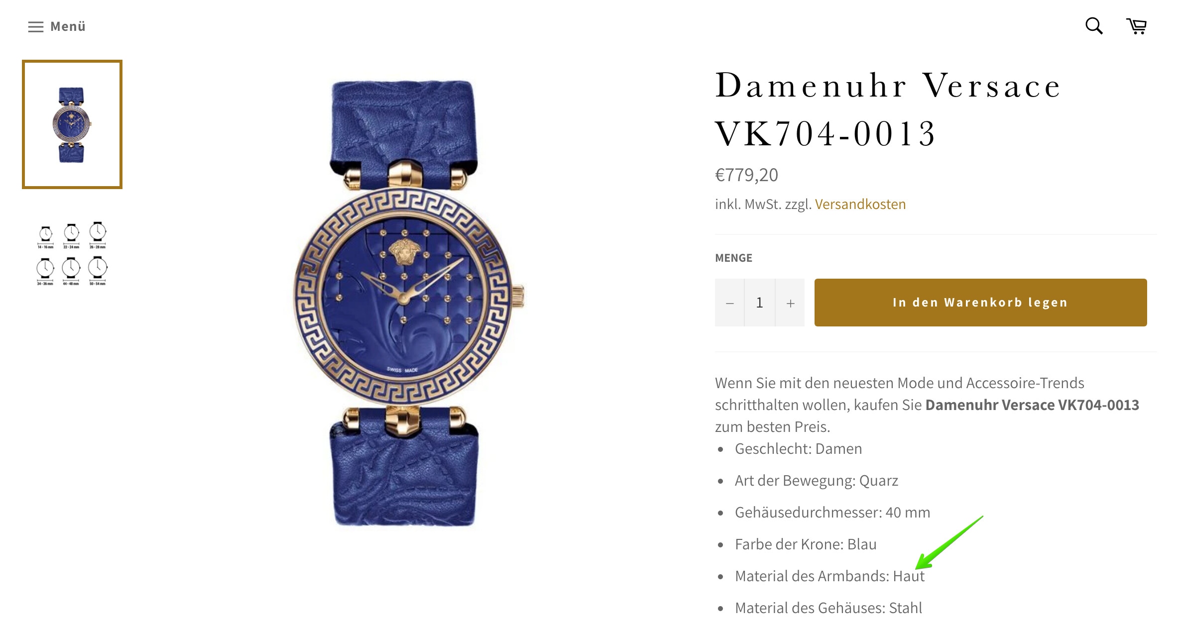Click the Art der Bewegung: Quarz item
Image resolution: width=1178 pixels, height=626 pixels.
pos(817,480)
